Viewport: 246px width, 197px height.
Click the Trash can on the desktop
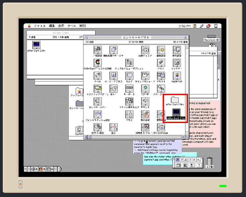click(210, 161)
